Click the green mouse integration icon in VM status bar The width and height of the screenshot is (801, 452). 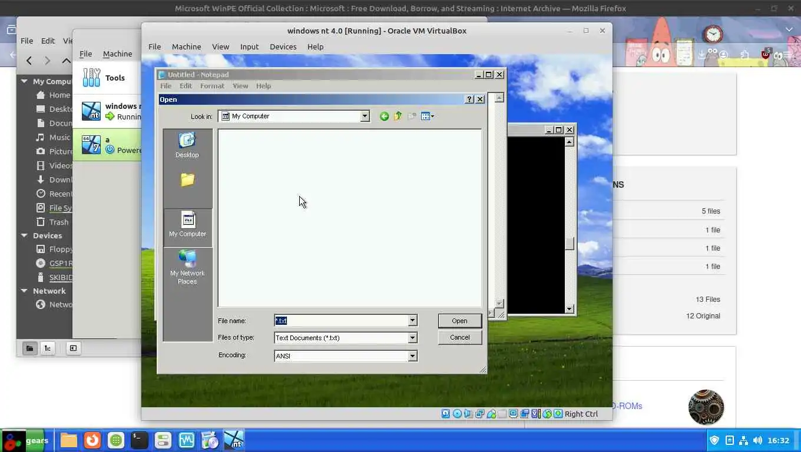tap(547, 414)
